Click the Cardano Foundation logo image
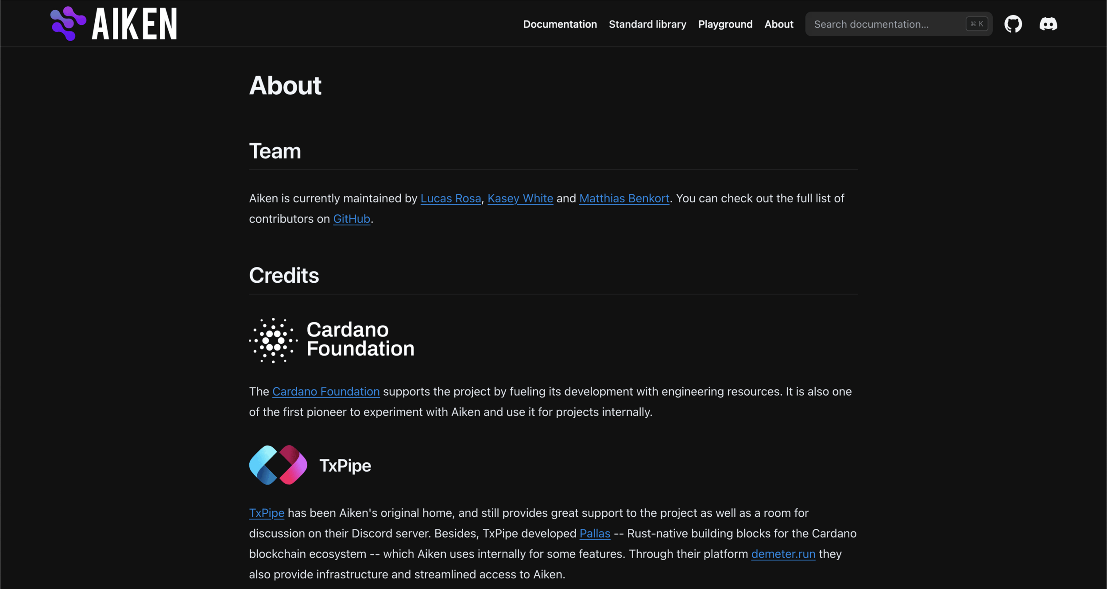Image resolution: width=1107 pixels, height=589 pixels. tap(332, 340)
